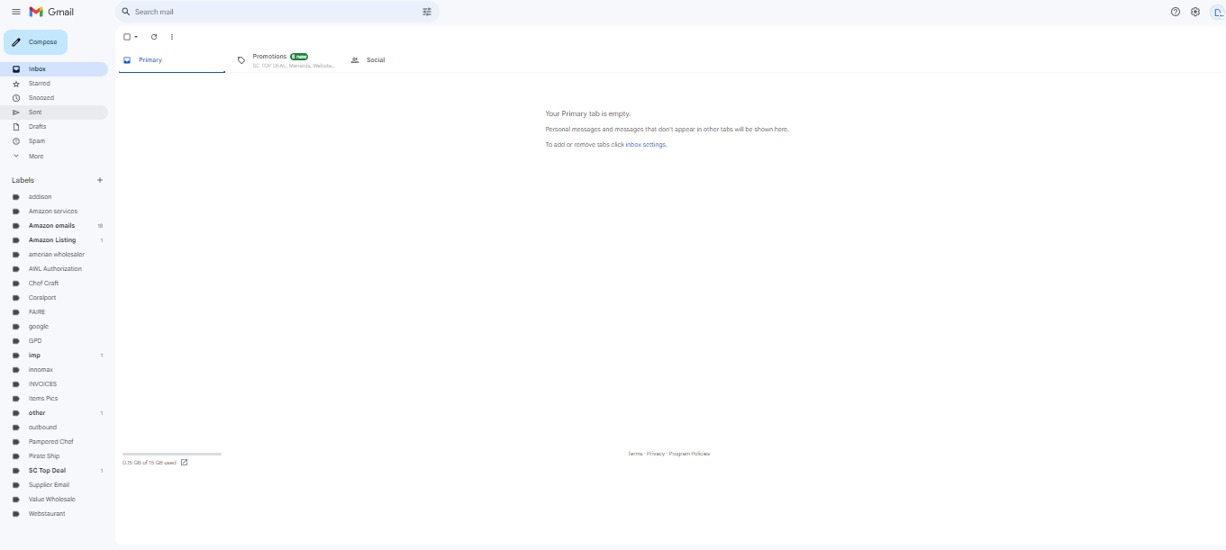
Task: Open the Settings gear icon
Action: point(1195,12)
